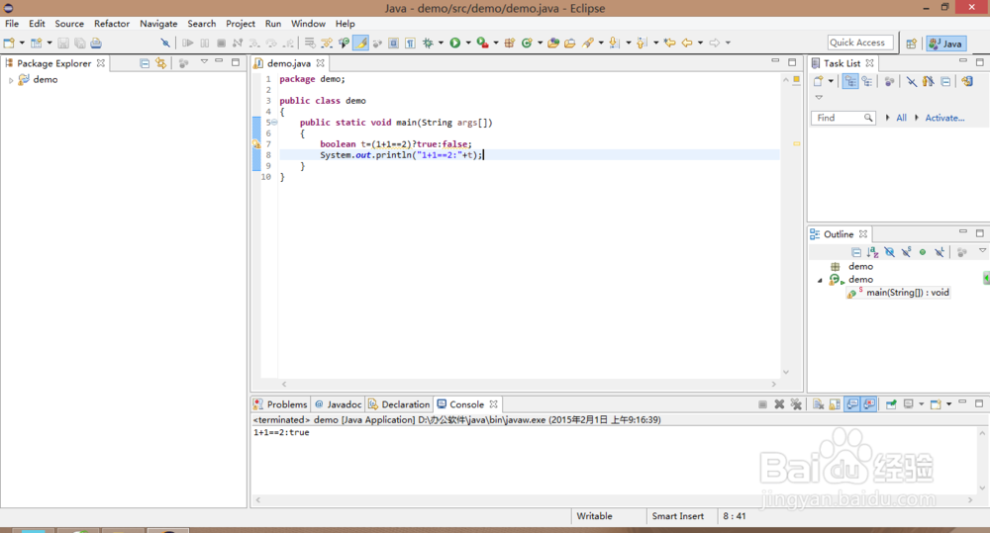990x533 pixels.
Task: Click the editor horizontal scrollbar right arrow
Action: click(x=773, y=384)
